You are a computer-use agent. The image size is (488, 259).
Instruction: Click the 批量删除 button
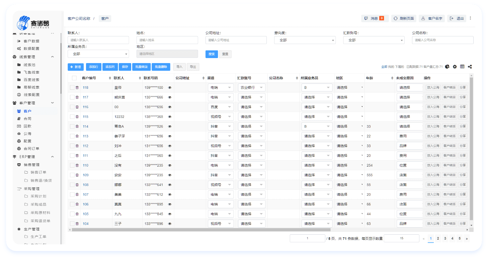tap(161, 67)
